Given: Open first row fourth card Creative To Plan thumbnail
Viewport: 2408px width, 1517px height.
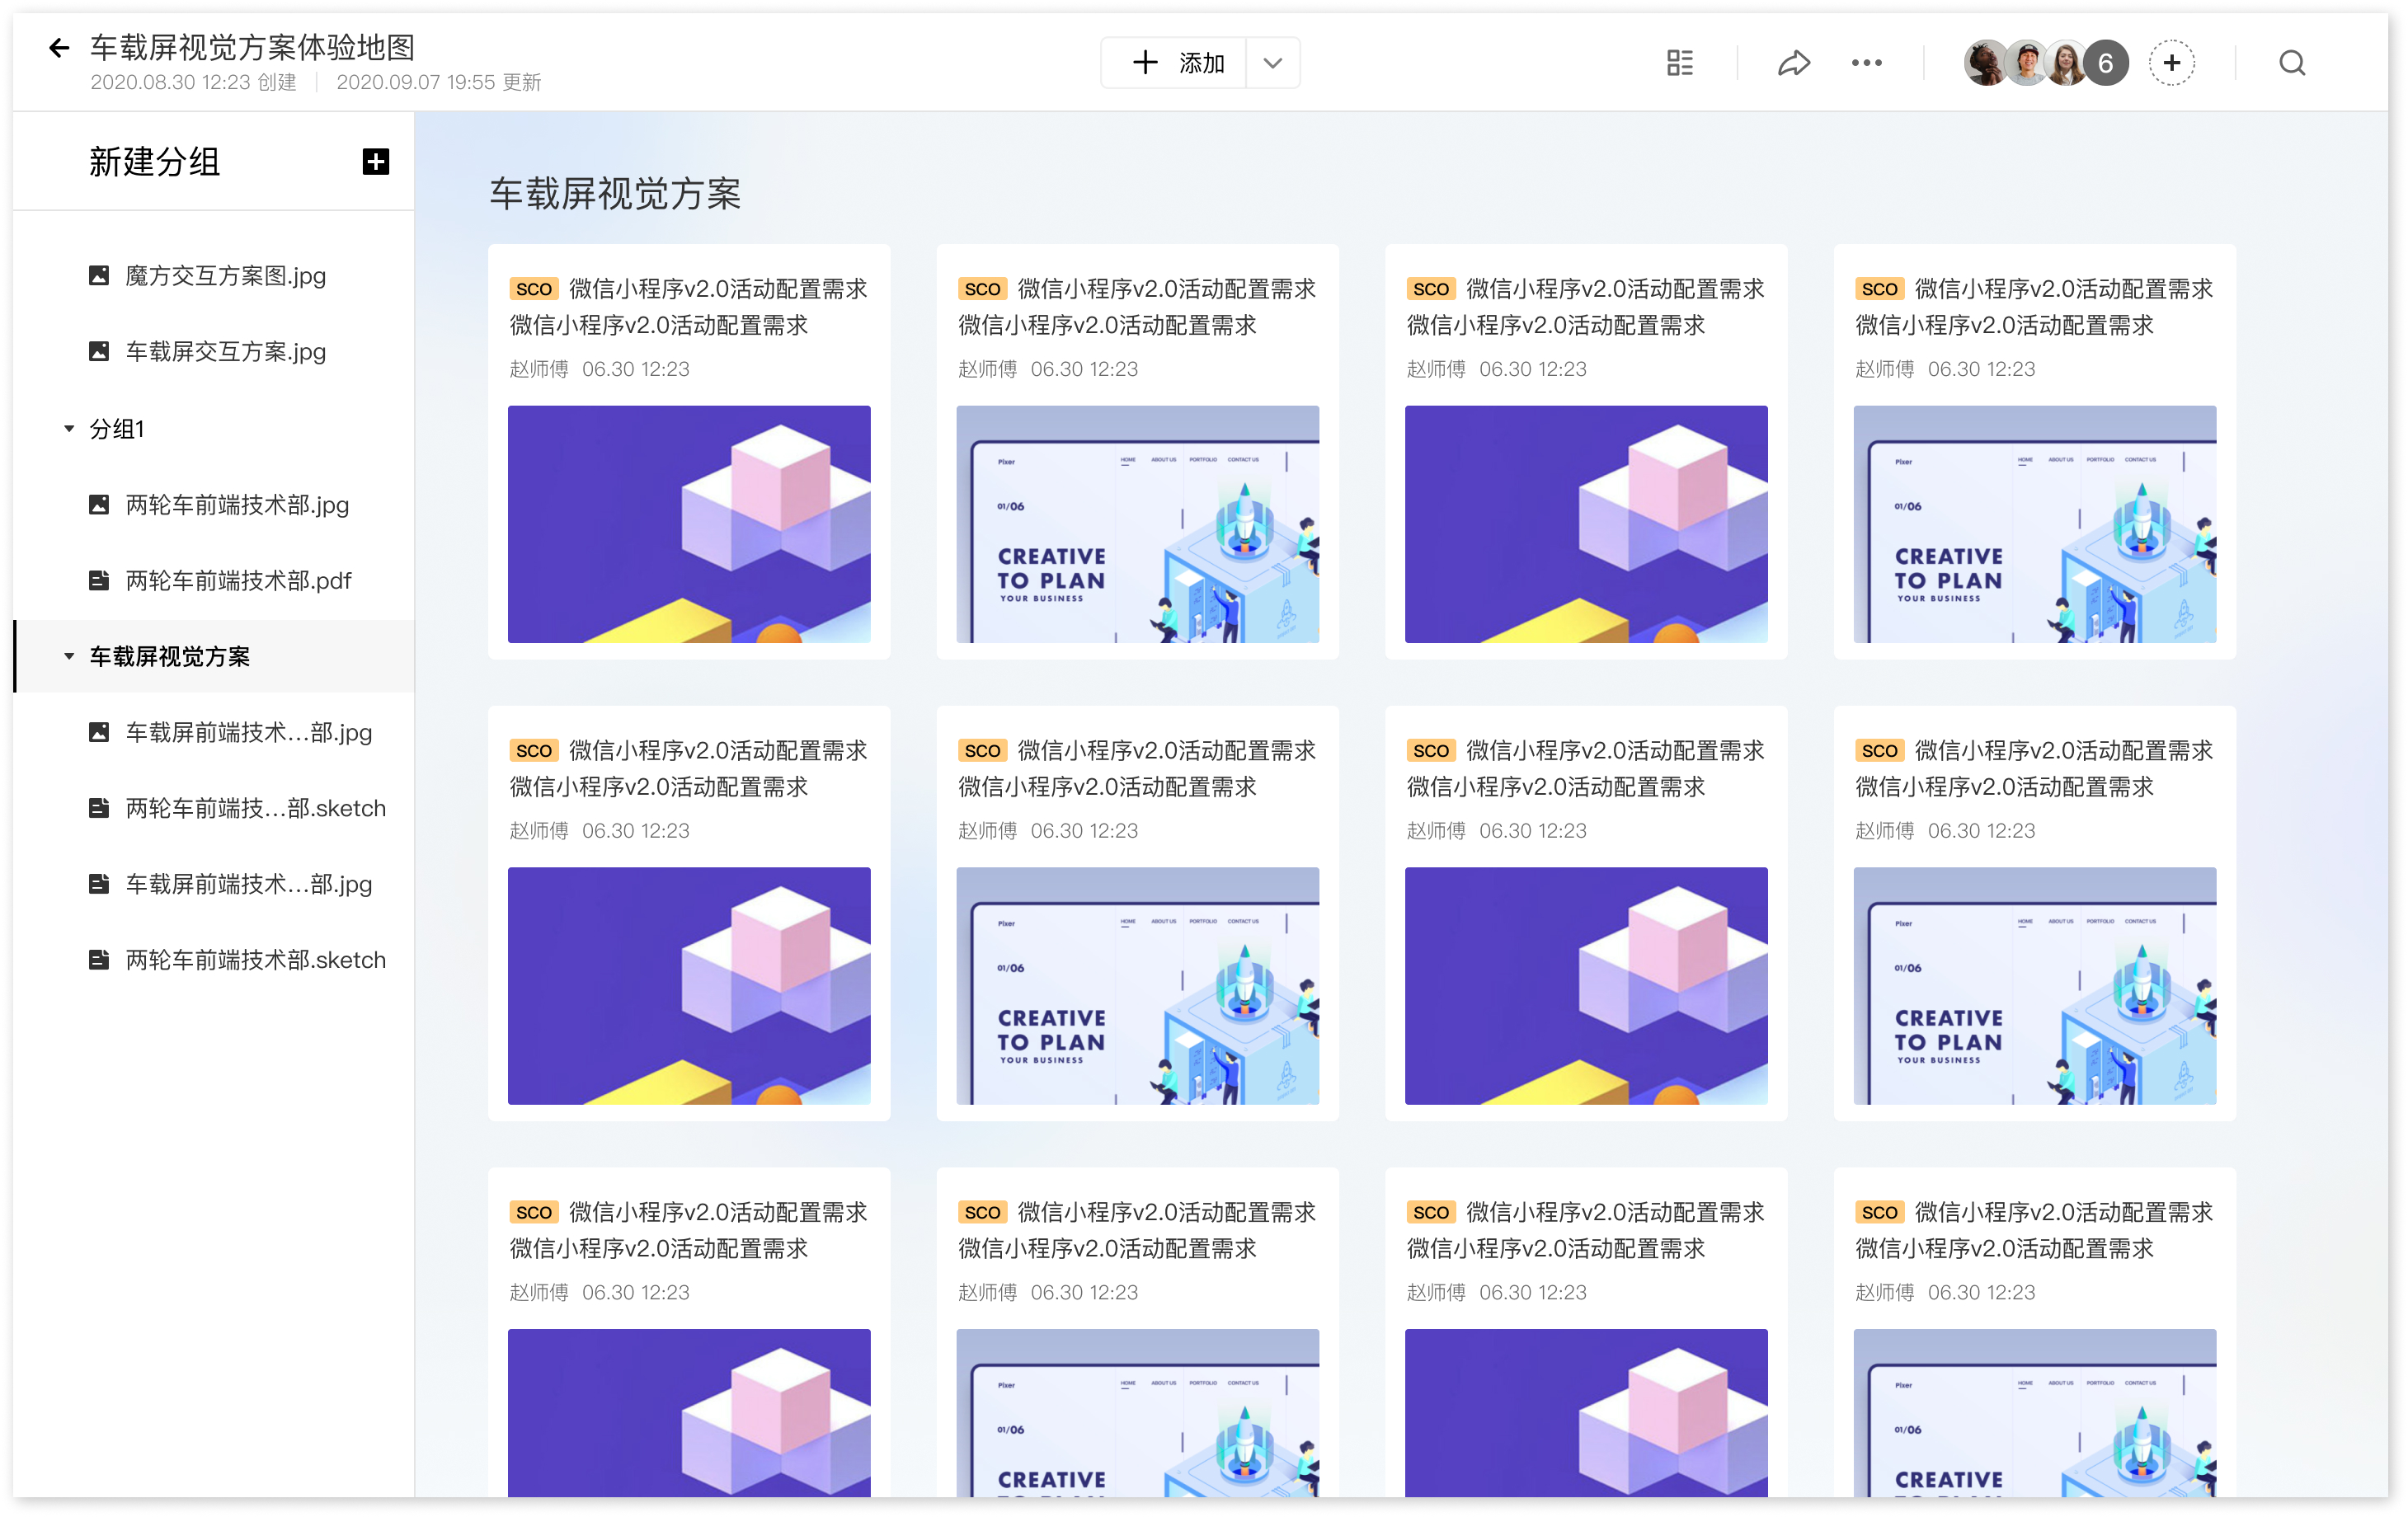Looking at the screenshot, I should point(2035,524).
